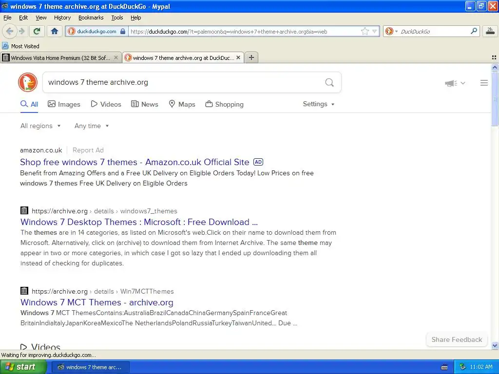
Task: Open Windows 7 Desktop Themes result
Action: click(x=139, y=222)
